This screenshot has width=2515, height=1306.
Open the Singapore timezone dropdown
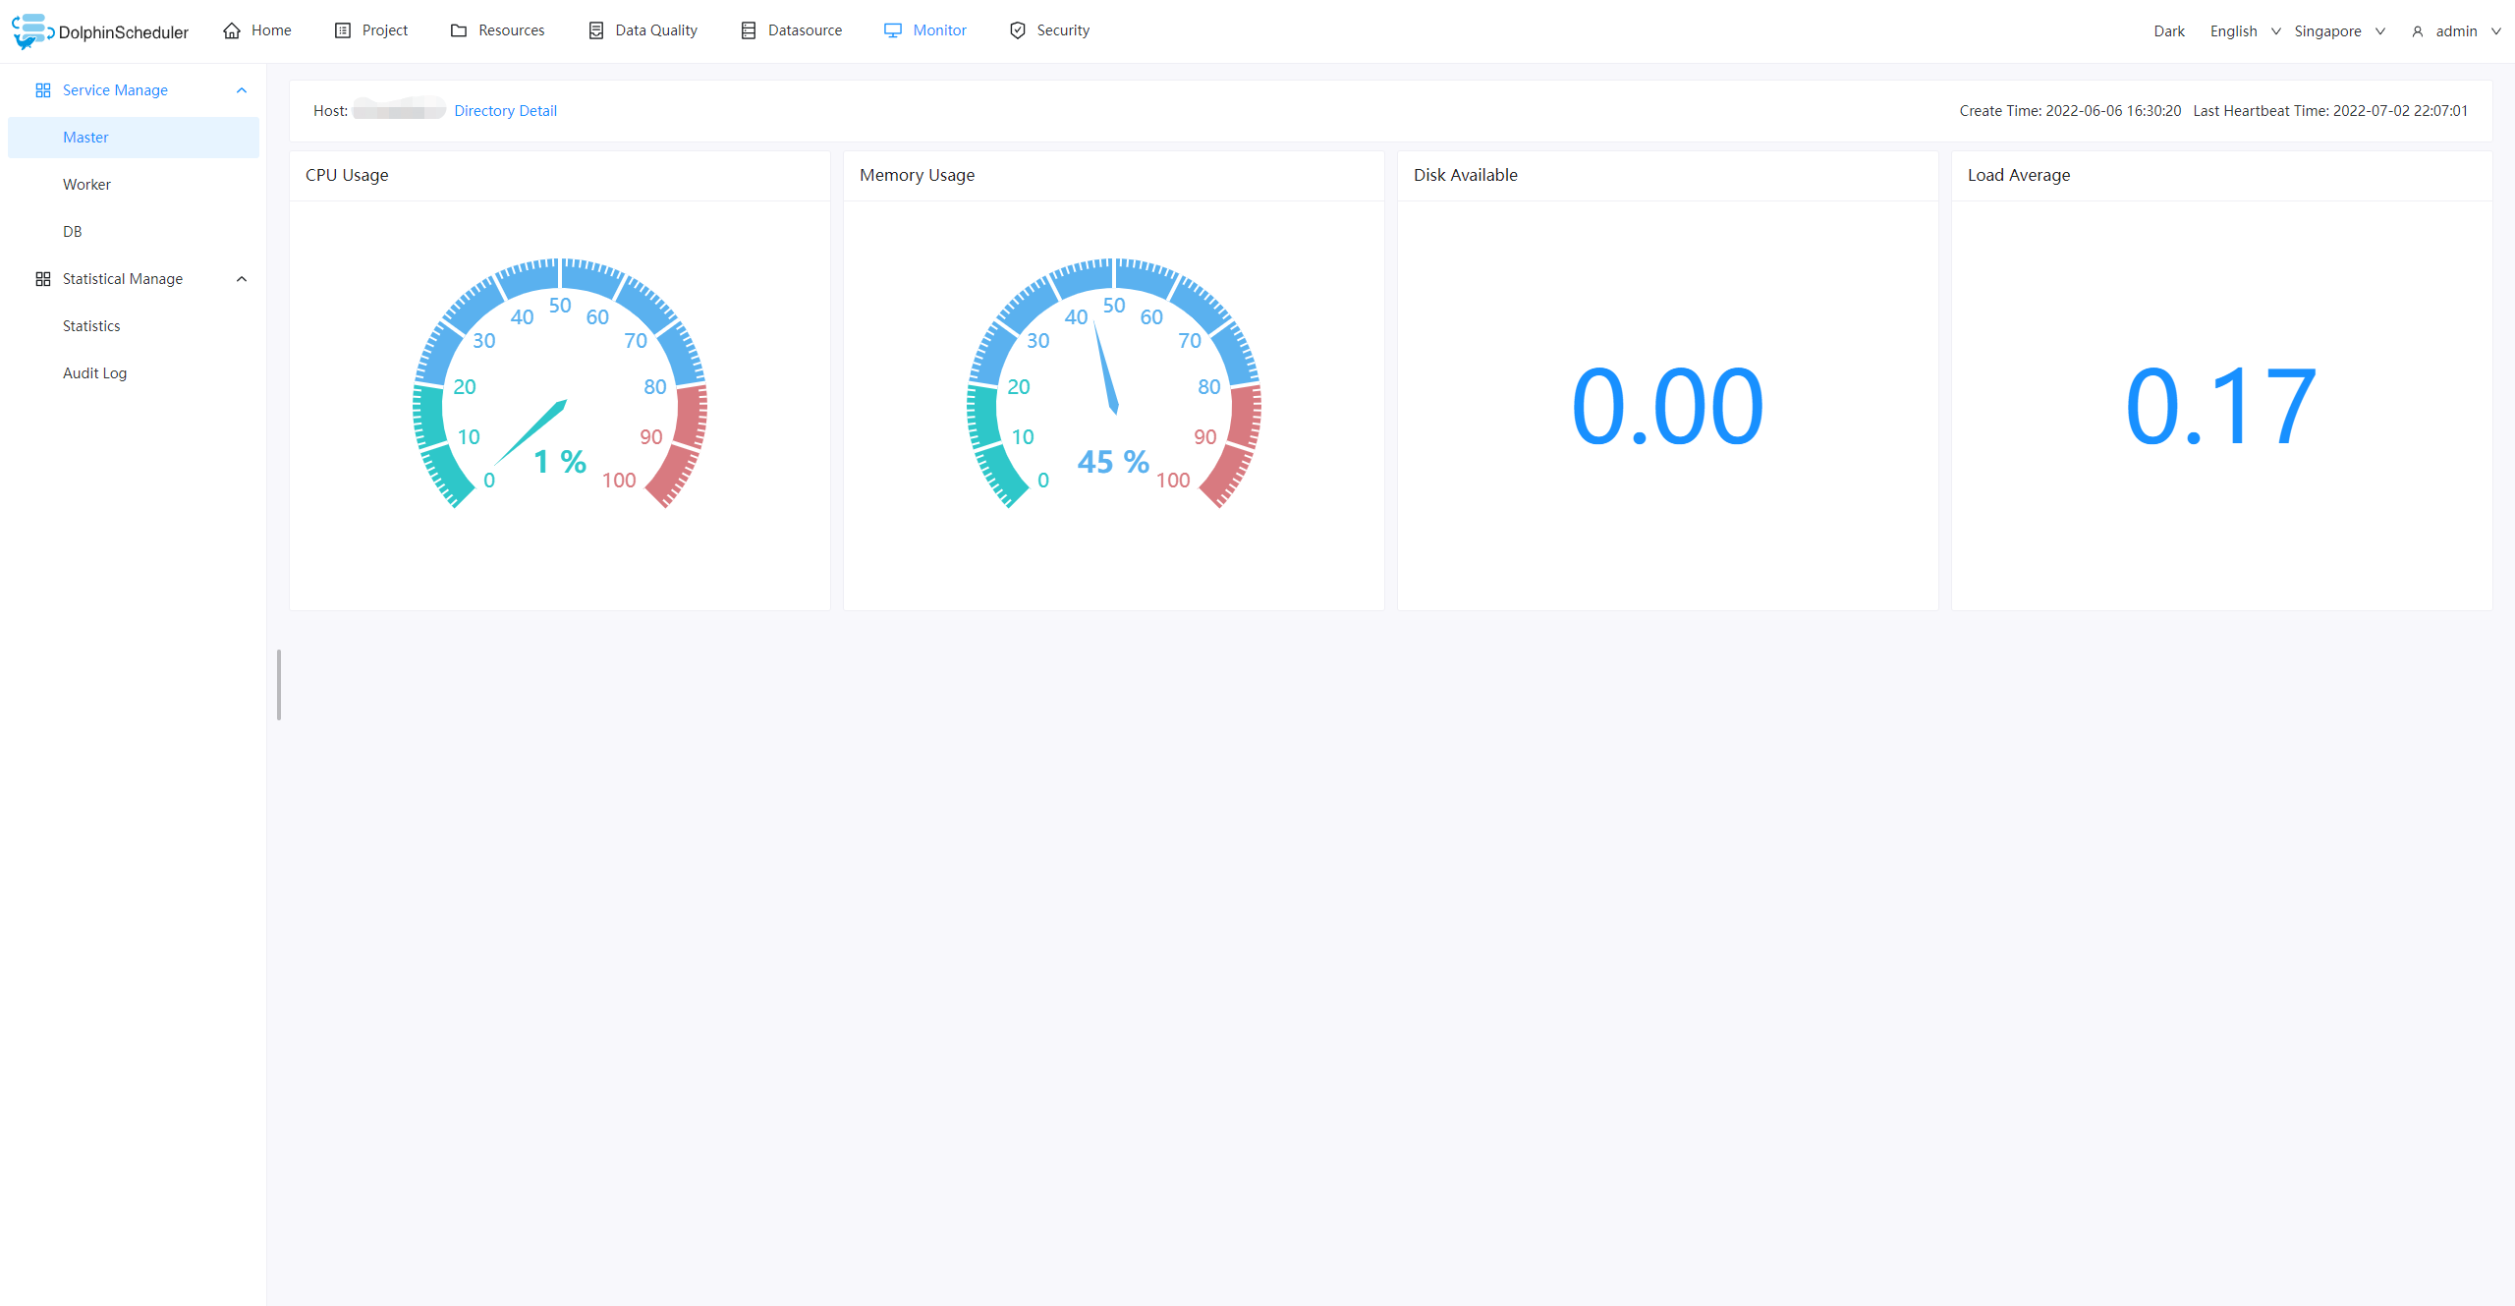coord(2338,31)
